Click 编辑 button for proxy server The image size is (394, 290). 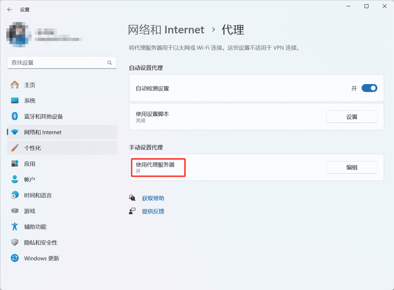[351, 167]
